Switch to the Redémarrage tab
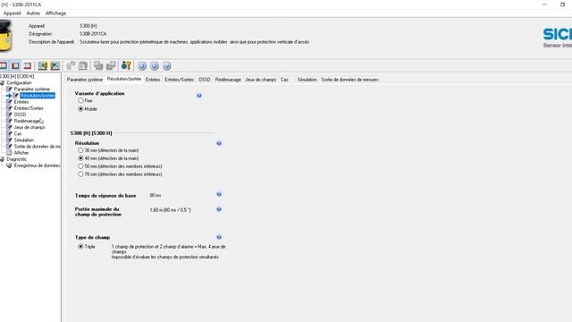 pyautogui.click(x=228, y=80)
